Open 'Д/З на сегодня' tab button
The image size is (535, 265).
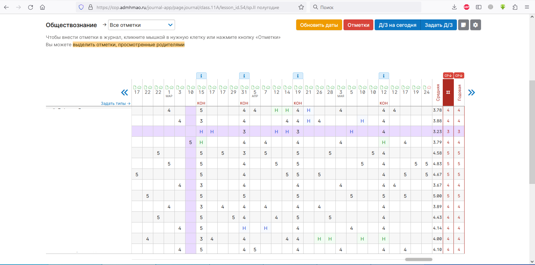point(397,25)
